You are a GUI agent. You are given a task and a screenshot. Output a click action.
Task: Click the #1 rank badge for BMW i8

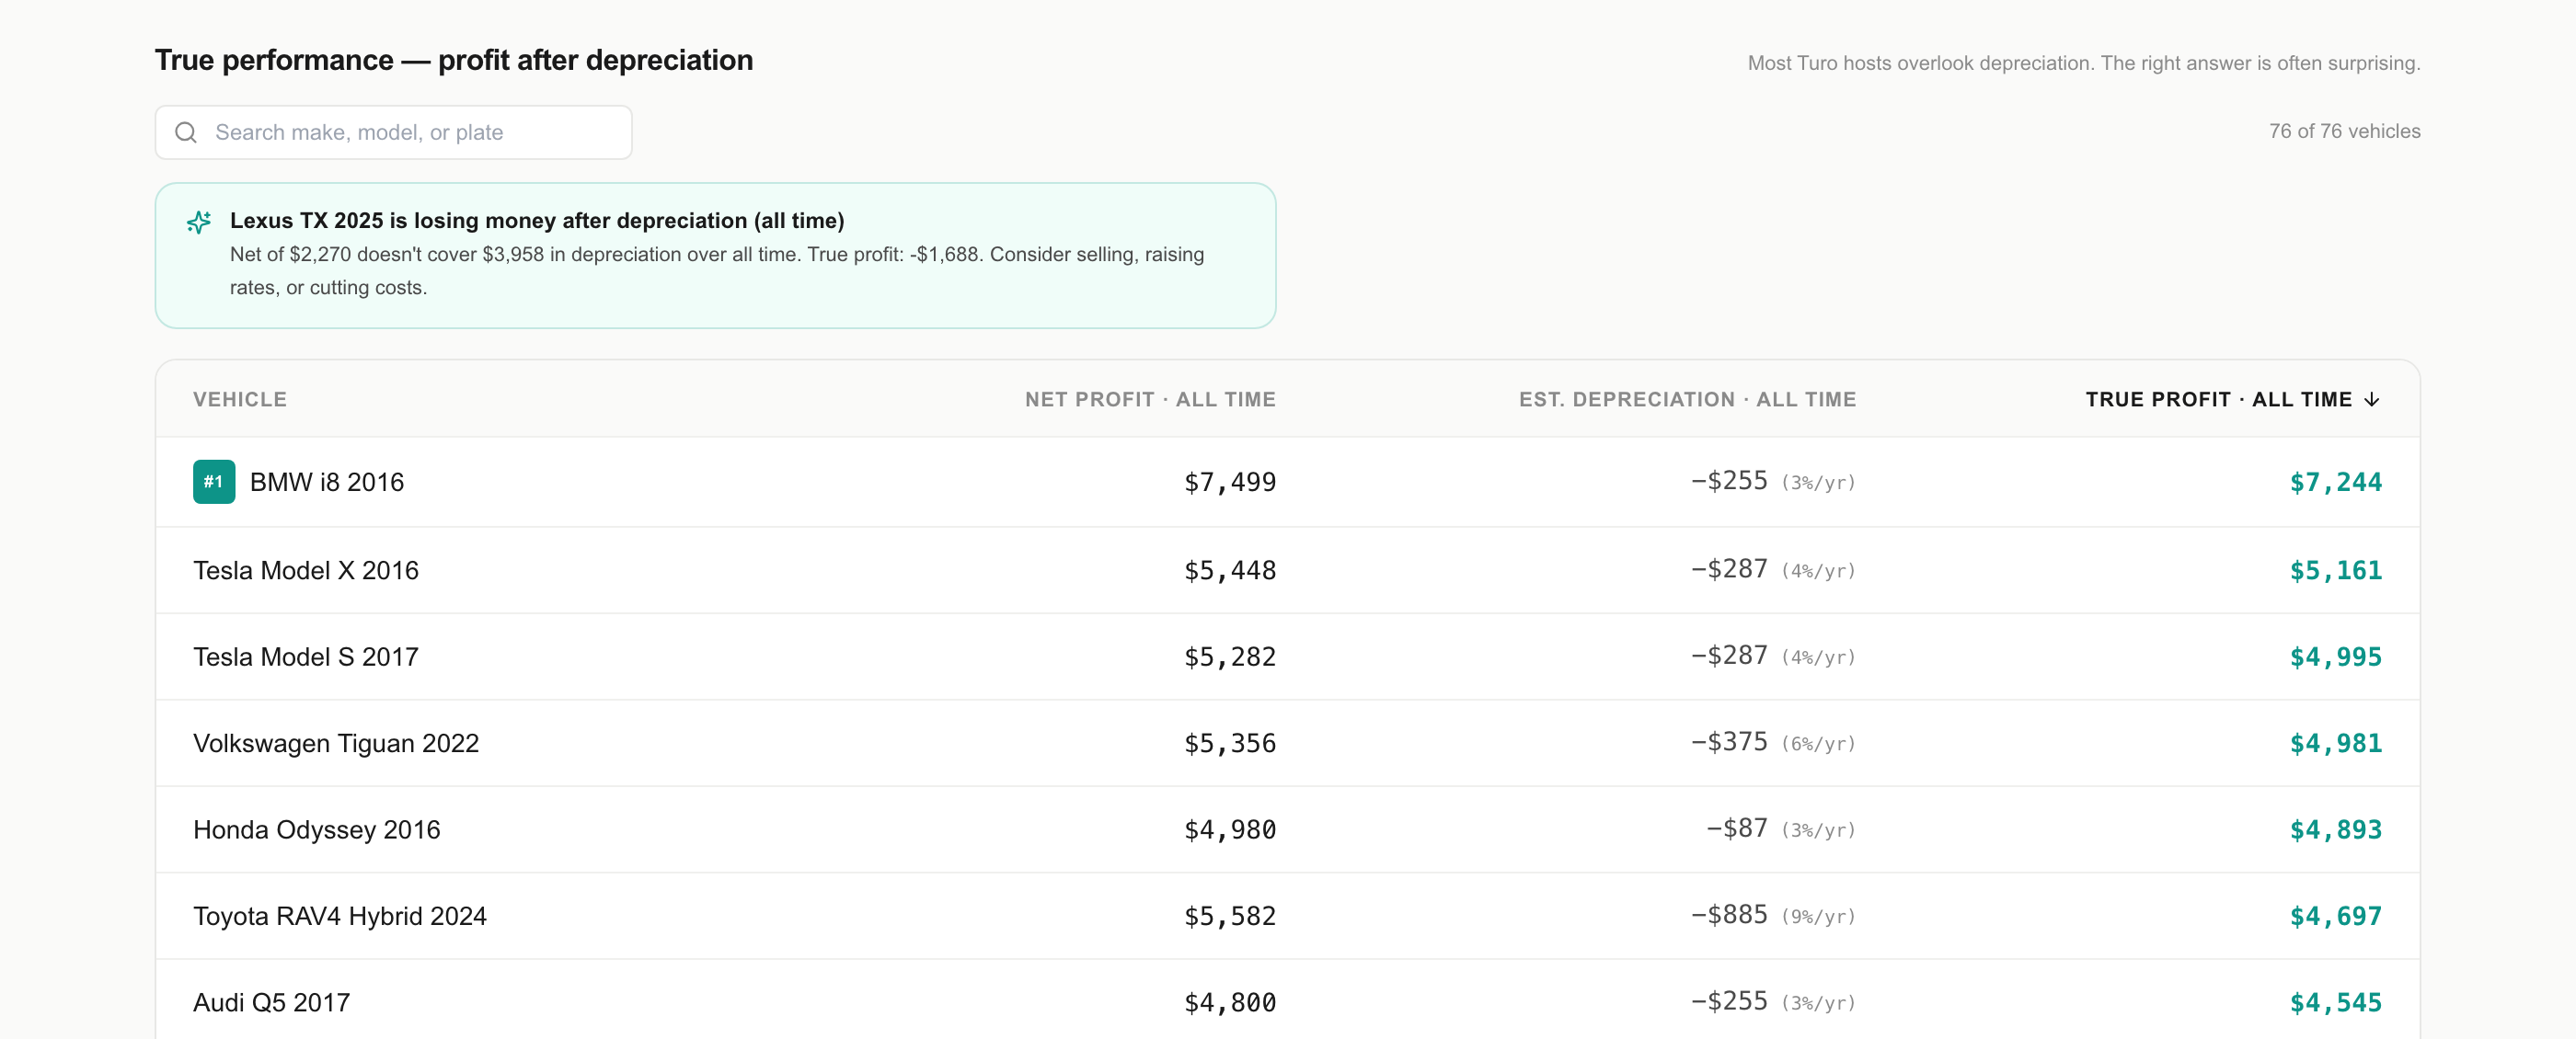pos(214,482)
